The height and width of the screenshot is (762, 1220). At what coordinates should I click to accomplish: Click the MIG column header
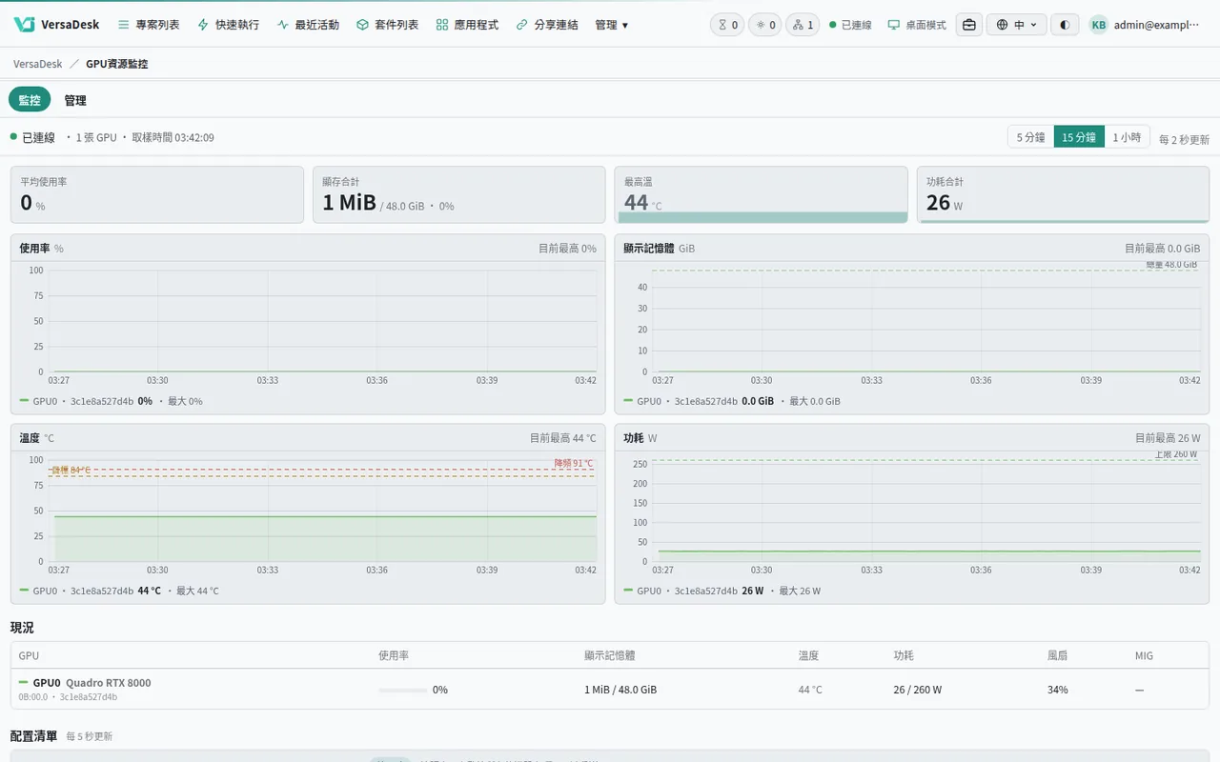(x=1144, y=655)
